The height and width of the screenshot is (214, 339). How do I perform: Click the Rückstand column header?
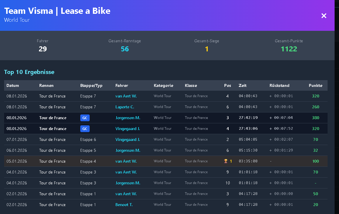pyautogui.click(x=279, y=85)
